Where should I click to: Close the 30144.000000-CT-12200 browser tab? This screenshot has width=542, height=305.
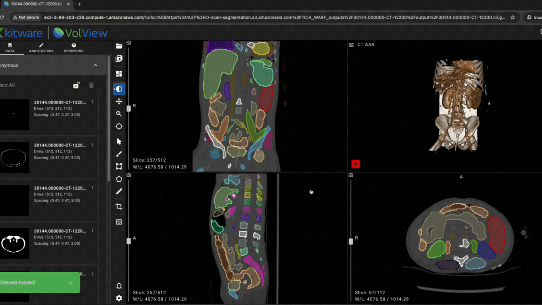(x=68, y=4)
